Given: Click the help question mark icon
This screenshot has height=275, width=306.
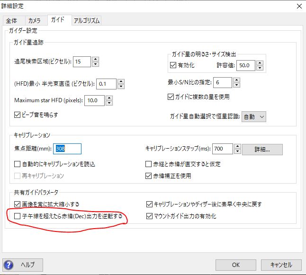Looking at the screenshot, I should tap(9, 265).
